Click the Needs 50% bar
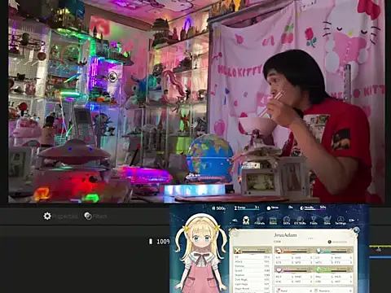Image resolution: width=391 pixels, height=293 pixels. (x=313, y=208)
